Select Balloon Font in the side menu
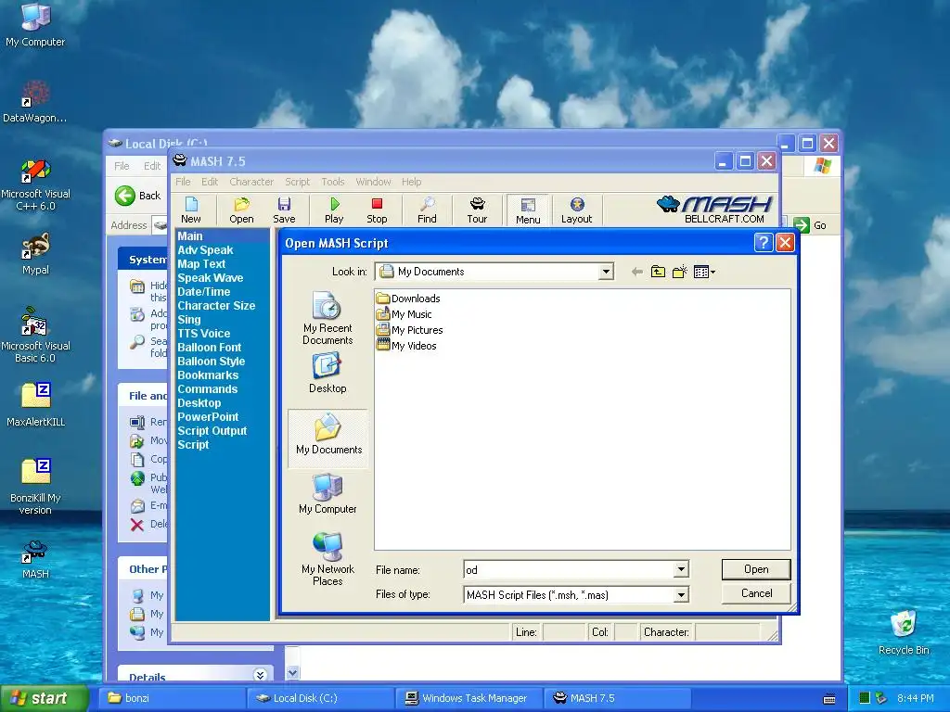The width and height of the screenshot is (950, 712). 209,348
